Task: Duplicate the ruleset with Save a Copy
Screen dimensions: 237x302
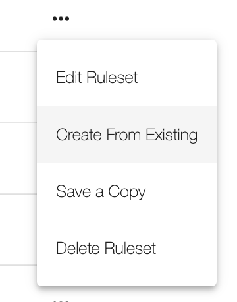Action: [126, 191]
